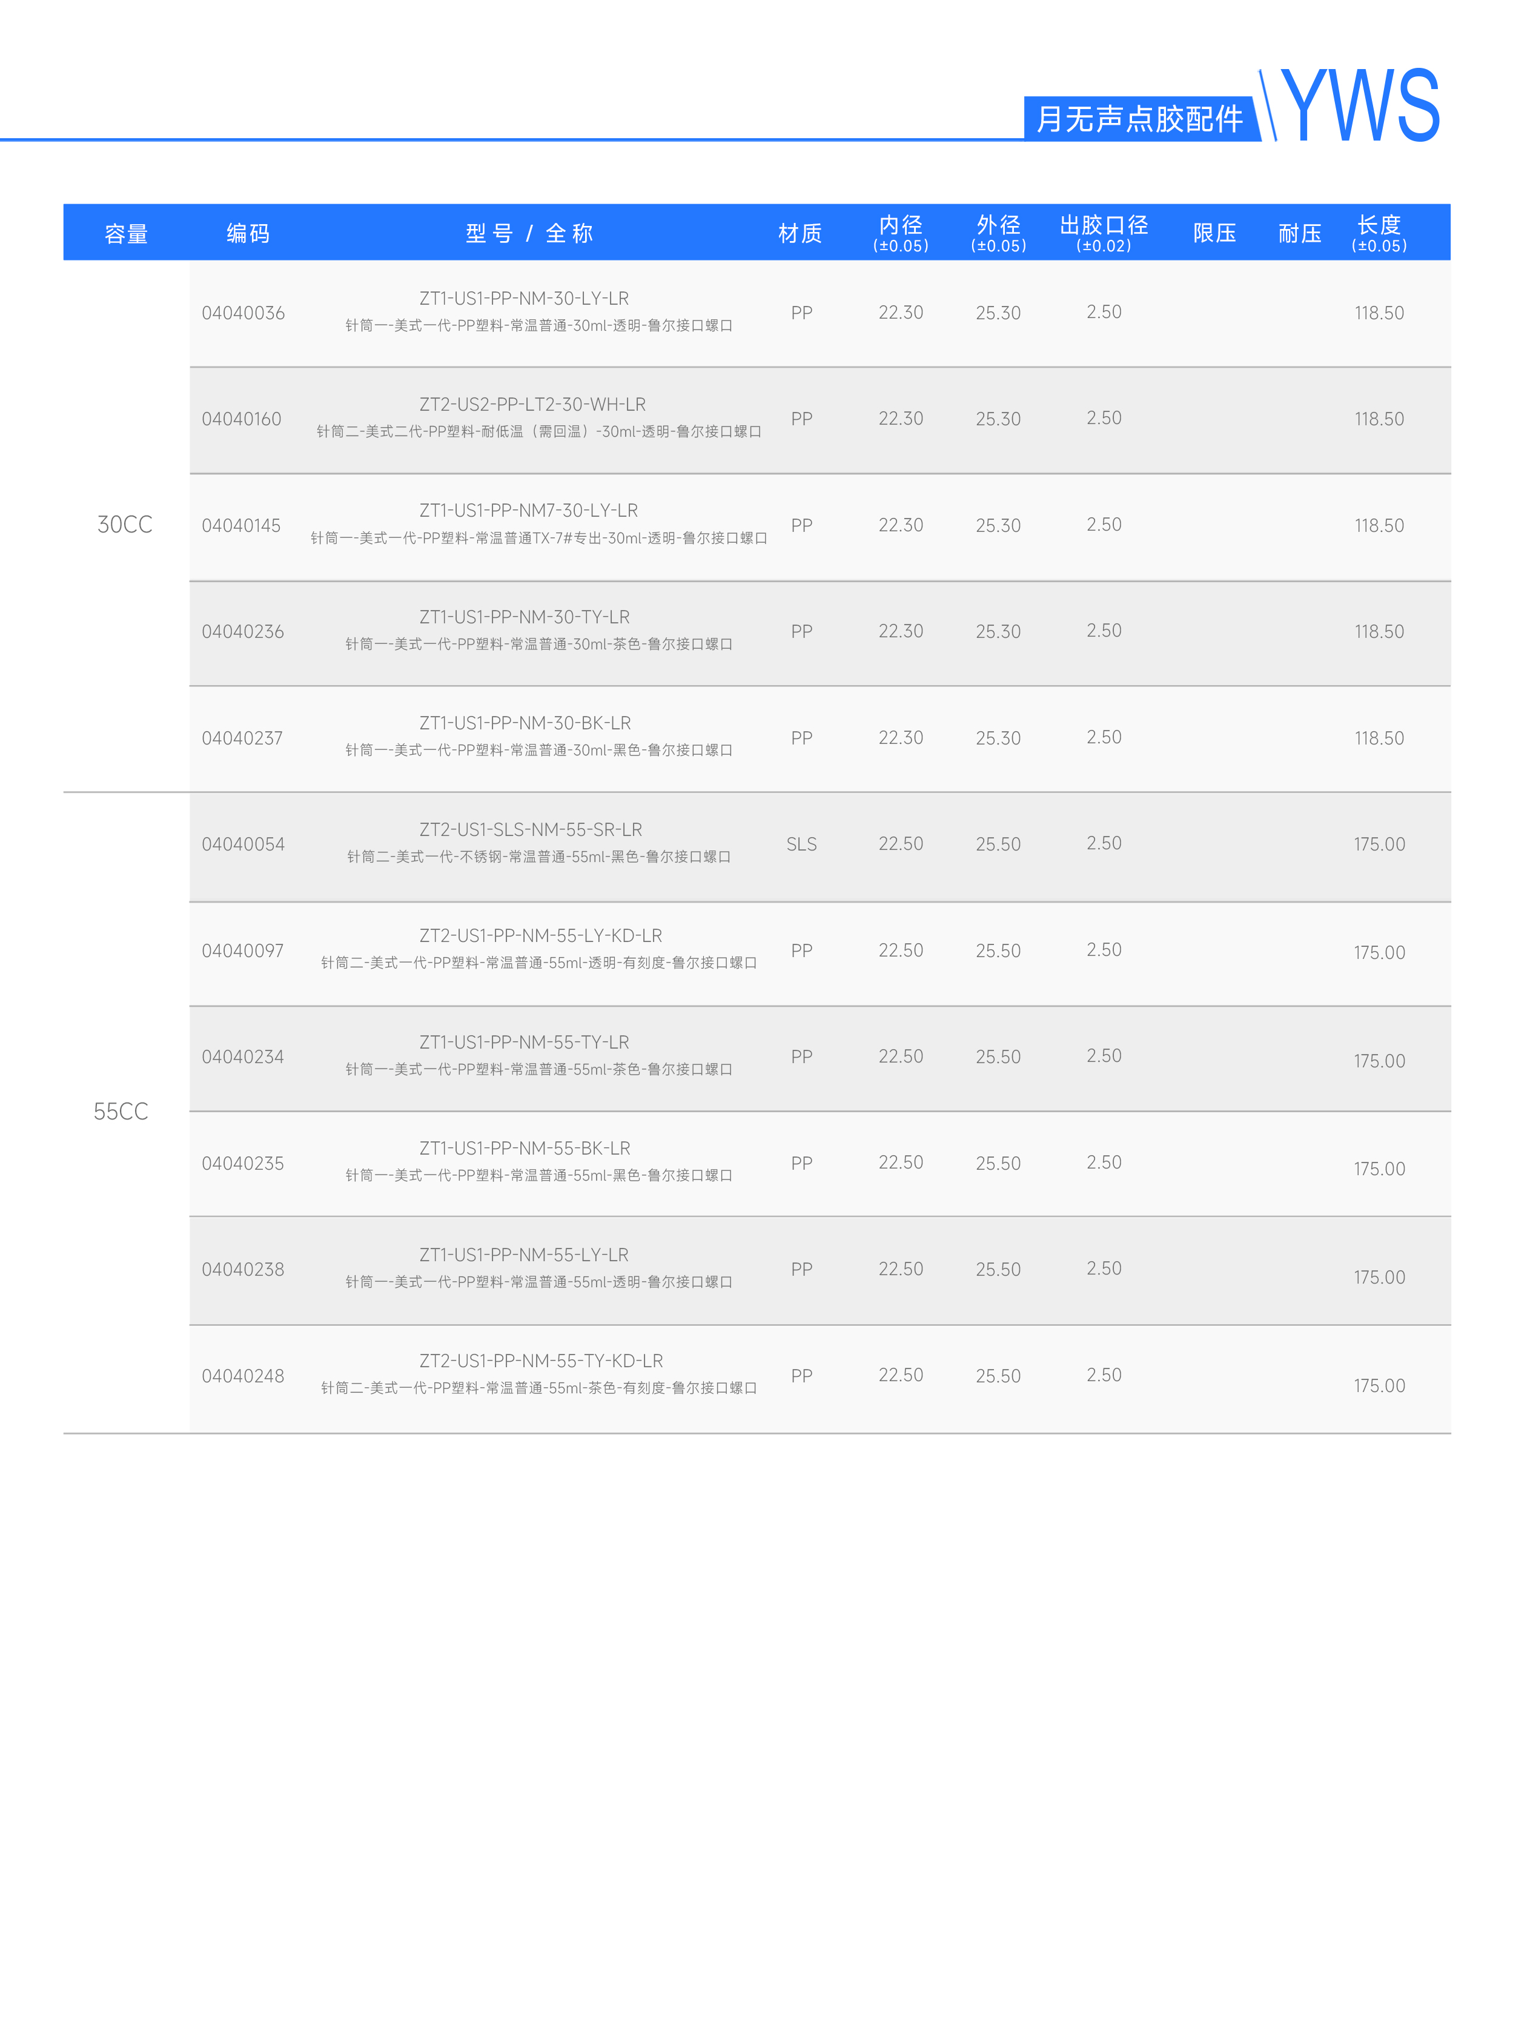
Task: Click the 编码 column header
Action: point(248,234)
